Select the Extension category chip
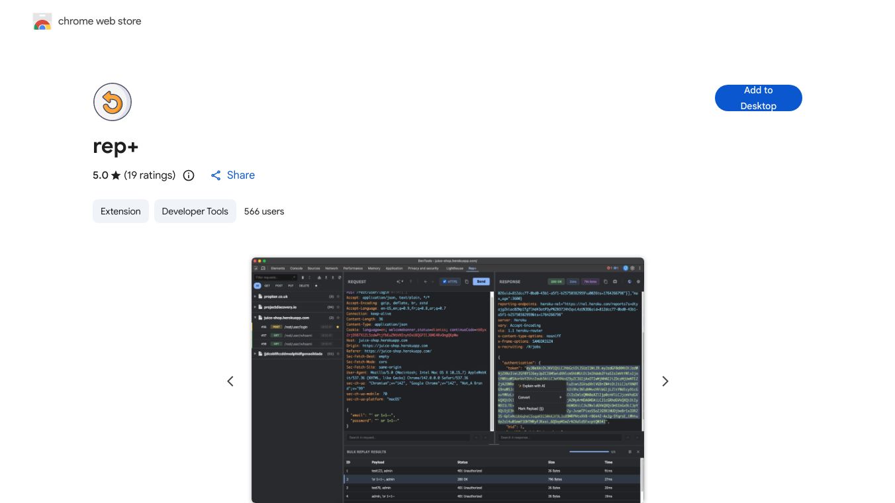This screenshot has height=503, width=895. [120, 211]
